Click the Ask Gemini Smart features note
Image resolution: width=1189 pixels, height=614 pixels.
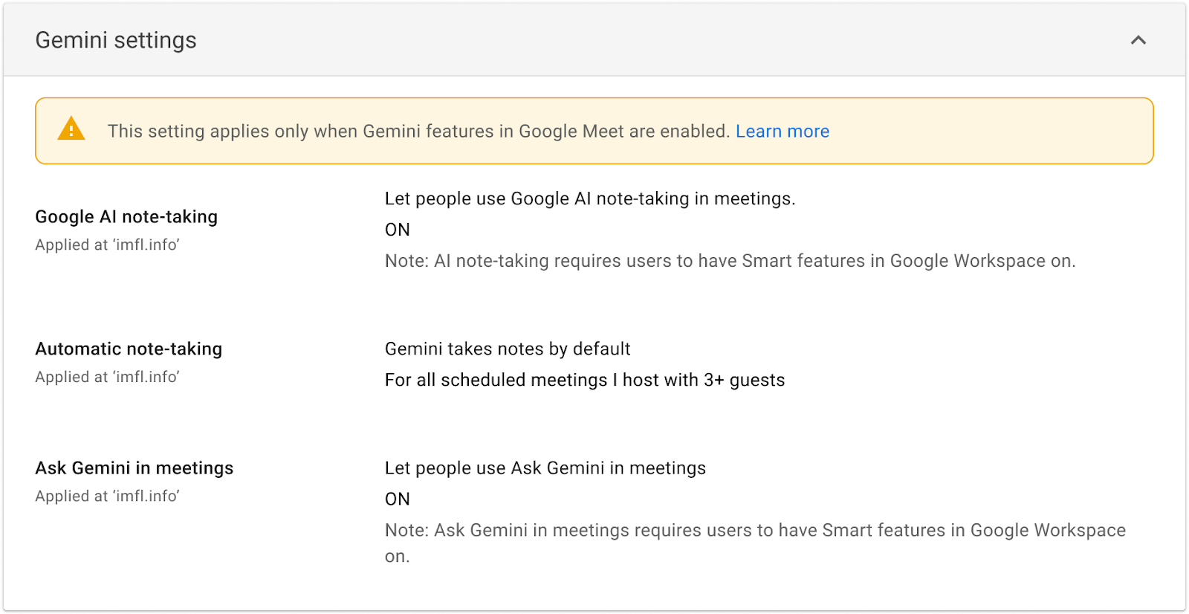point(754,530)
